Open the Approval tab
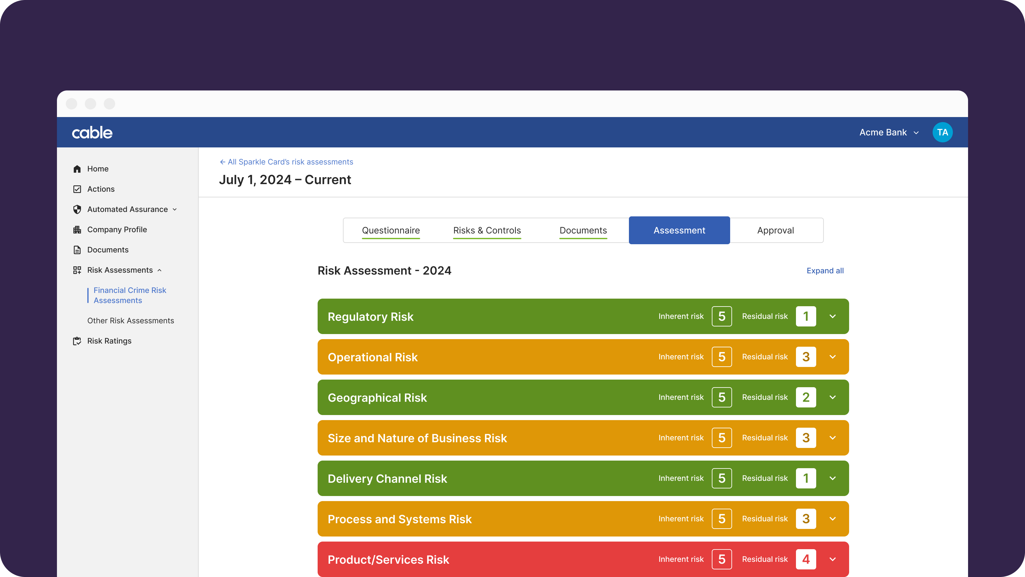 [x=775, y=230]
